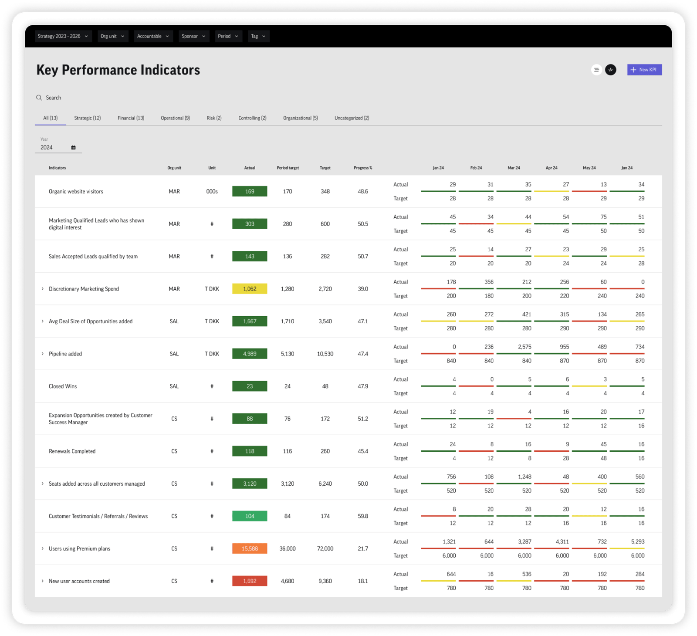The width and height of the screenshot is (697, 636).
Task: Switch to the Controlling (2) tab
Action: coord(252,118)
